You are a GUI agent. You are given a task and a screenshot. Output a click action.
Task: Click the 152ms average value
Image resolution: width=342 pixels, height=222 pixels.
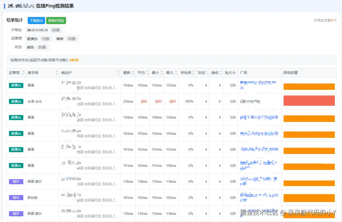142,149
